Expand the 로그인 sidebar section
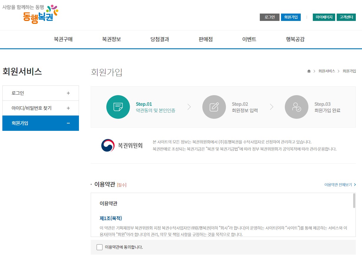Image resolution: width=362 pixels, height=259 pixels. pyautogui.click(x=40, y=93)
